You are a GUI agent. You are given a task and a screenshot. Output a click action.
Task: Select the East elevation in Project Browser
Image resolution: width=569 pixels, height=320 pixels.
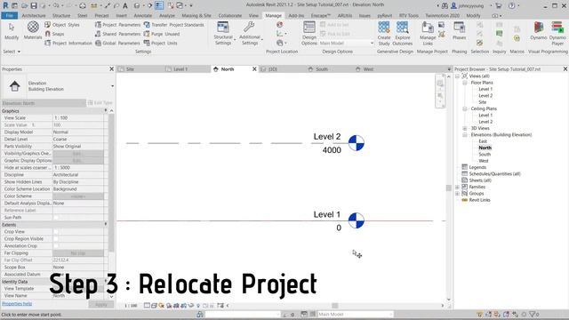[483, 141]
